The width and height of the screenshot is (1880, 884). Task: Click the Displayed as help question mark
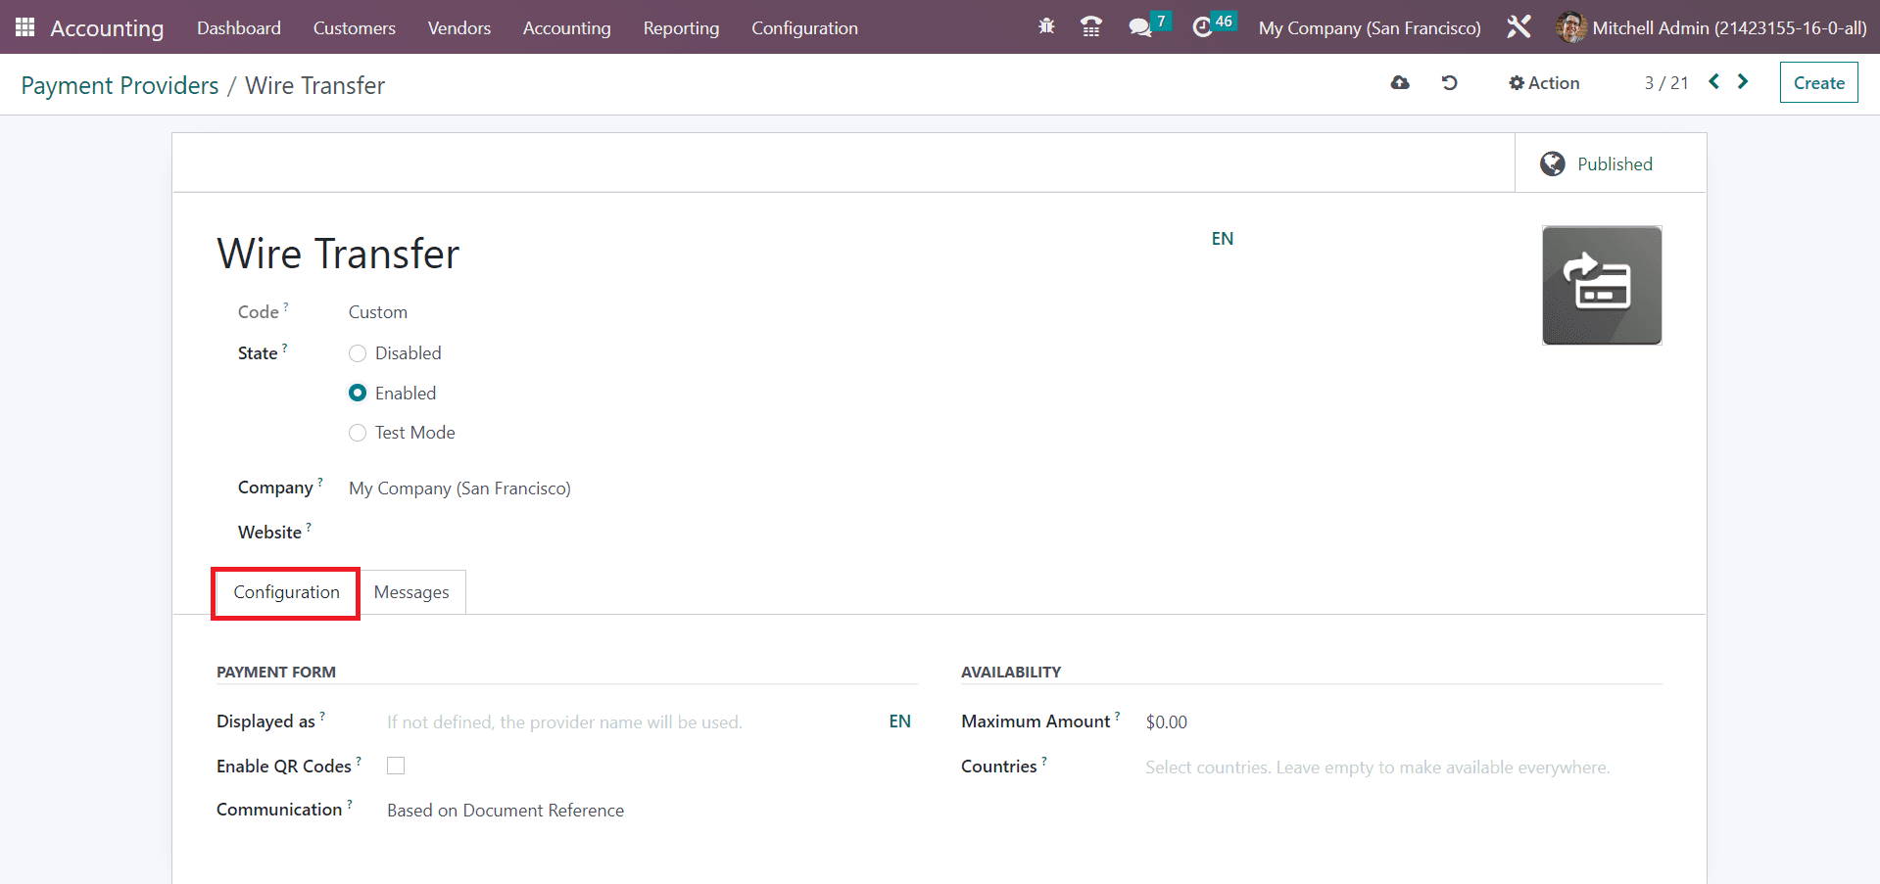coord(322,716)
